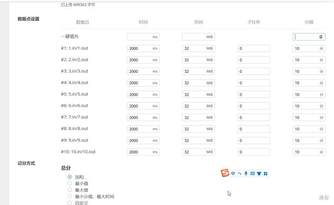Edit time limit for #1: 1.in/1.out
This screenshot has width=334, height=205.
[143, 48]
